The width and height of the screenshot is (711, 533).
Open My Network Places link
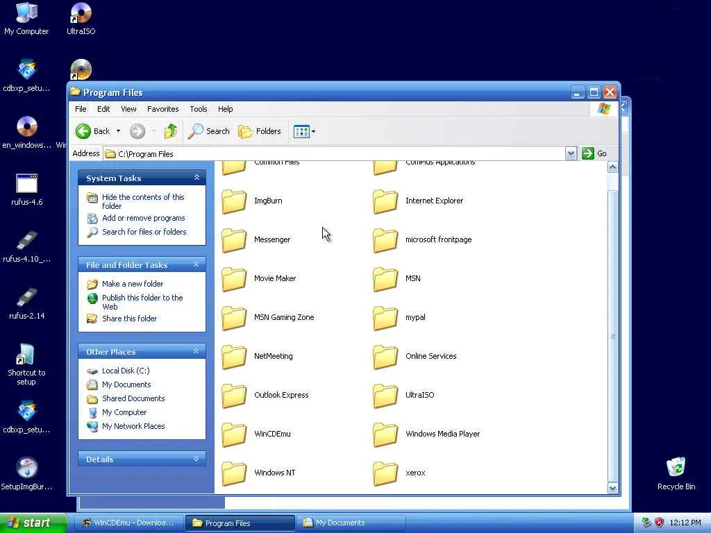[x=133, y=426]
